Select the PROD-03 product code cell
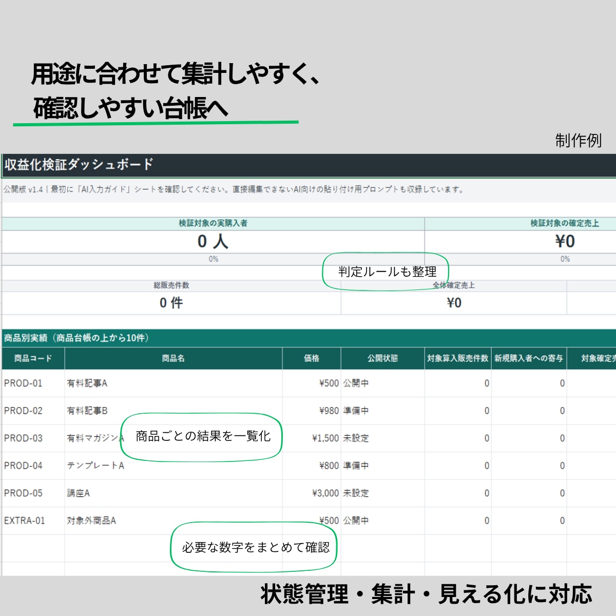Image resolution: width=616 pixels, height=616 pixels. coord(33,438)
